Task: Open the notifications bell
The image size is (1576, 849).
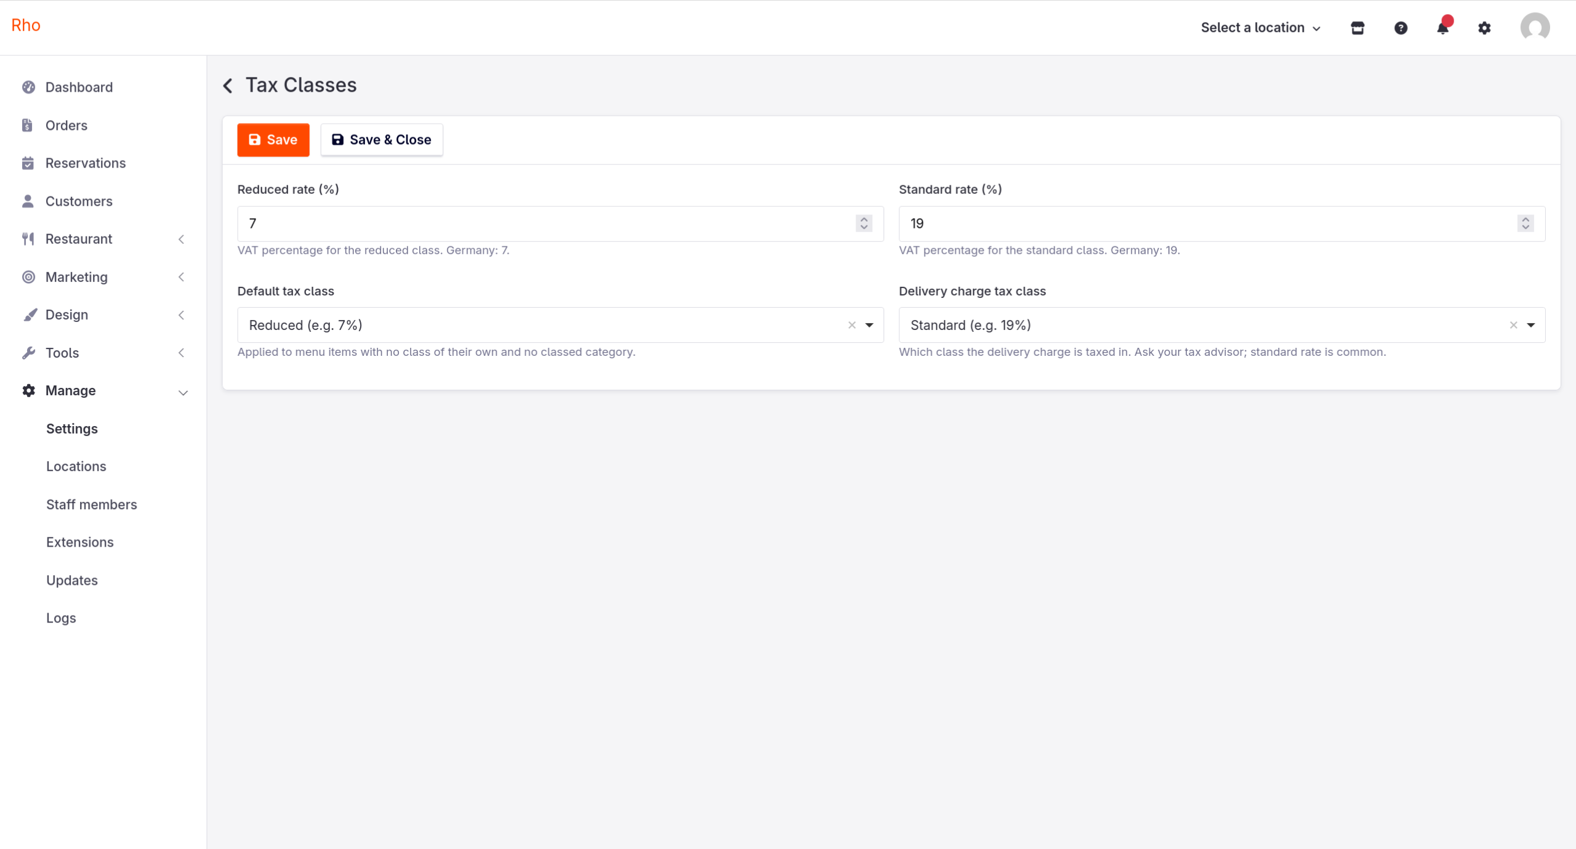Action: tap(1442, 28)
